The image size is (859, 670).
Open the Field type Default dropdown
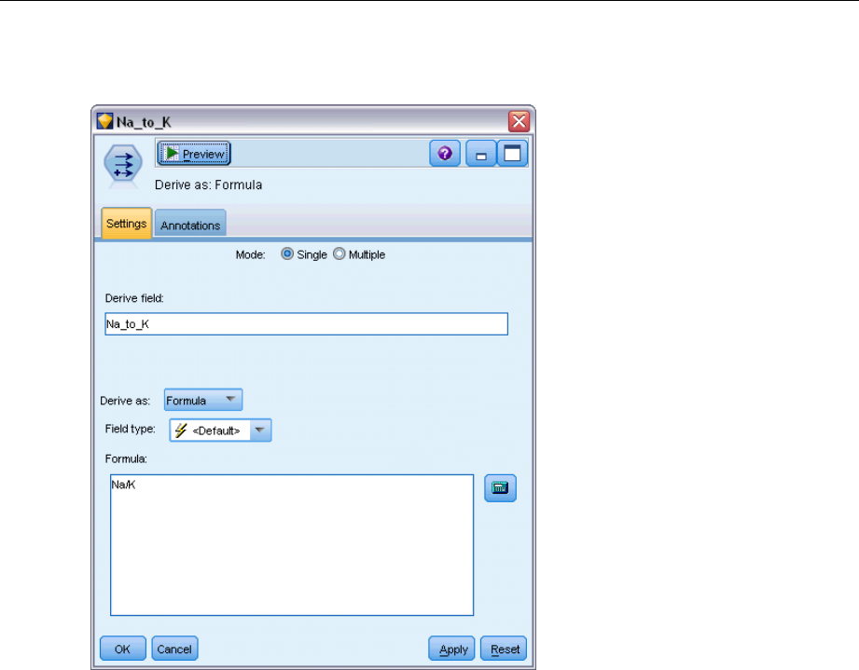(220, 431)
